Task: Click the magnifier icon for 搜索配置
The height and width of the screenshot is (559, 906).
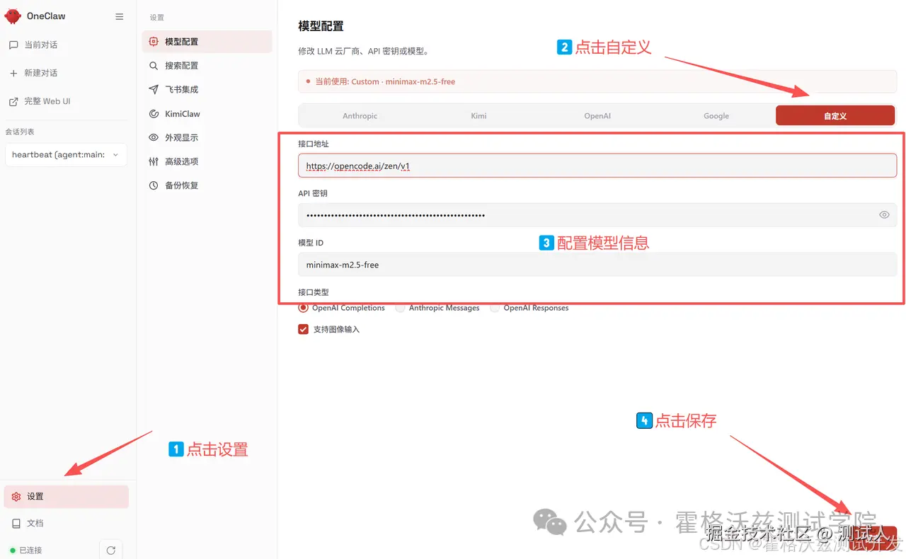Action: [x=154, y=66]
